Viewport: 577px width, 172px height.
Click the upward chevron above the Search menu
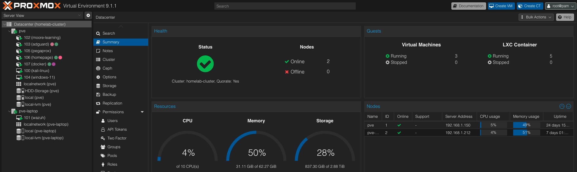click(121, 27)
